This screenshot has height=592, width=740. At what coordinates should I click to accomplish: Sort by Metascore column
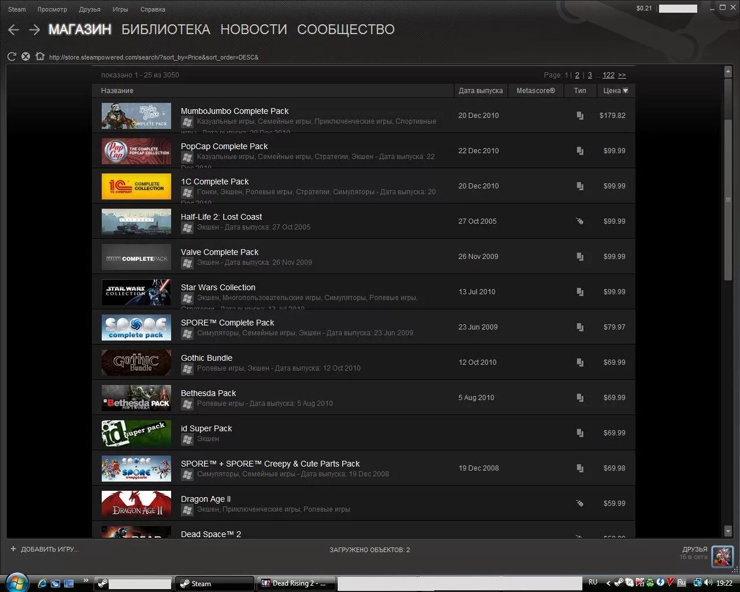(536, 91)
